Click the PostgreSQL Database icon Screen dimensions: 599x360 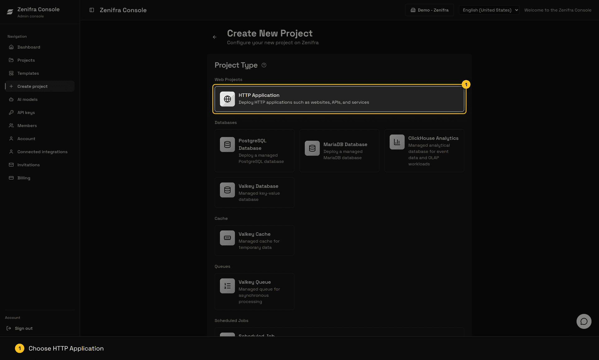227,144
